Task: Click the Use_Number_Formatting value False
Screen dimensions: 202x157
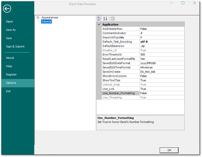Action: point(162,93)
